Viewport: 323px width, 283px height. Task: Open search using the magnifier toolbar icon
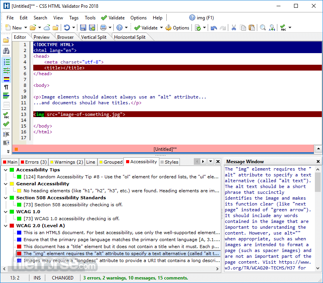click(263, 28)
